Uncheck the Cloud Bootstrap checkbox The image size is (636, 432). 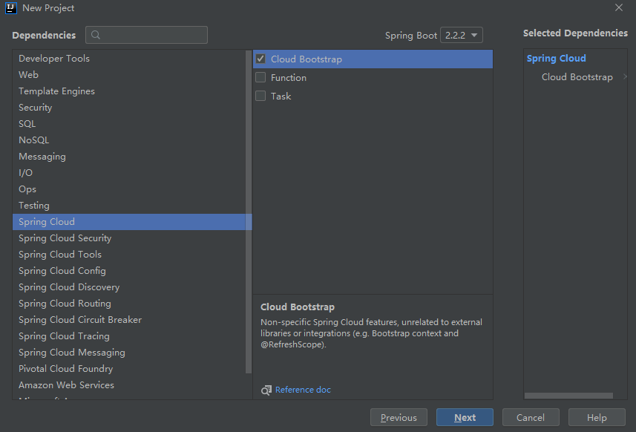[x=260, y=59]
